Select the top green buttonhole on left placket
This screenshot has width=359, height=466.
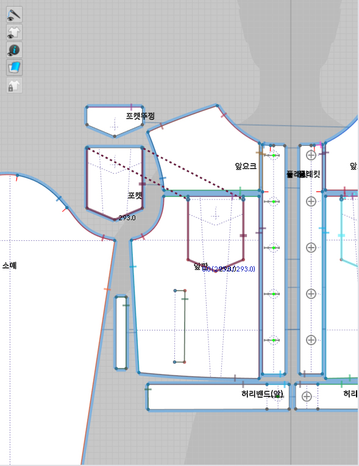pyautogui.click(x=274, y=155)
